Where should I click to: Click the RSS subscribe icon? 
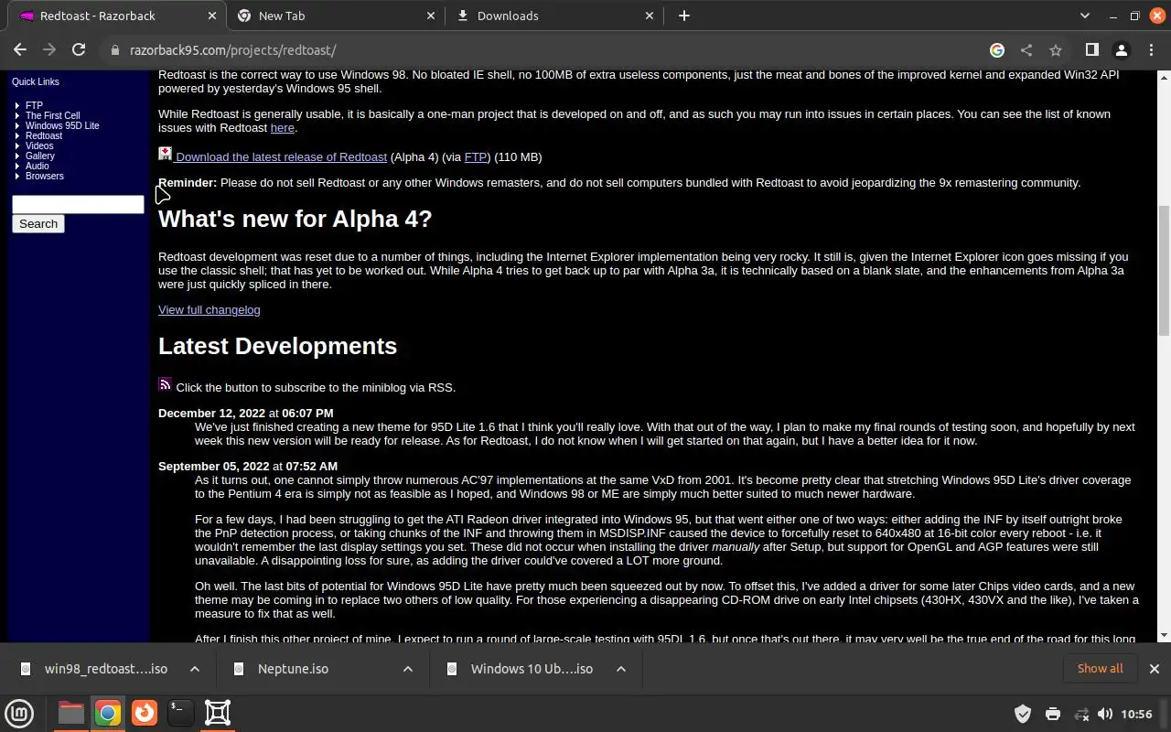[165, 384]
